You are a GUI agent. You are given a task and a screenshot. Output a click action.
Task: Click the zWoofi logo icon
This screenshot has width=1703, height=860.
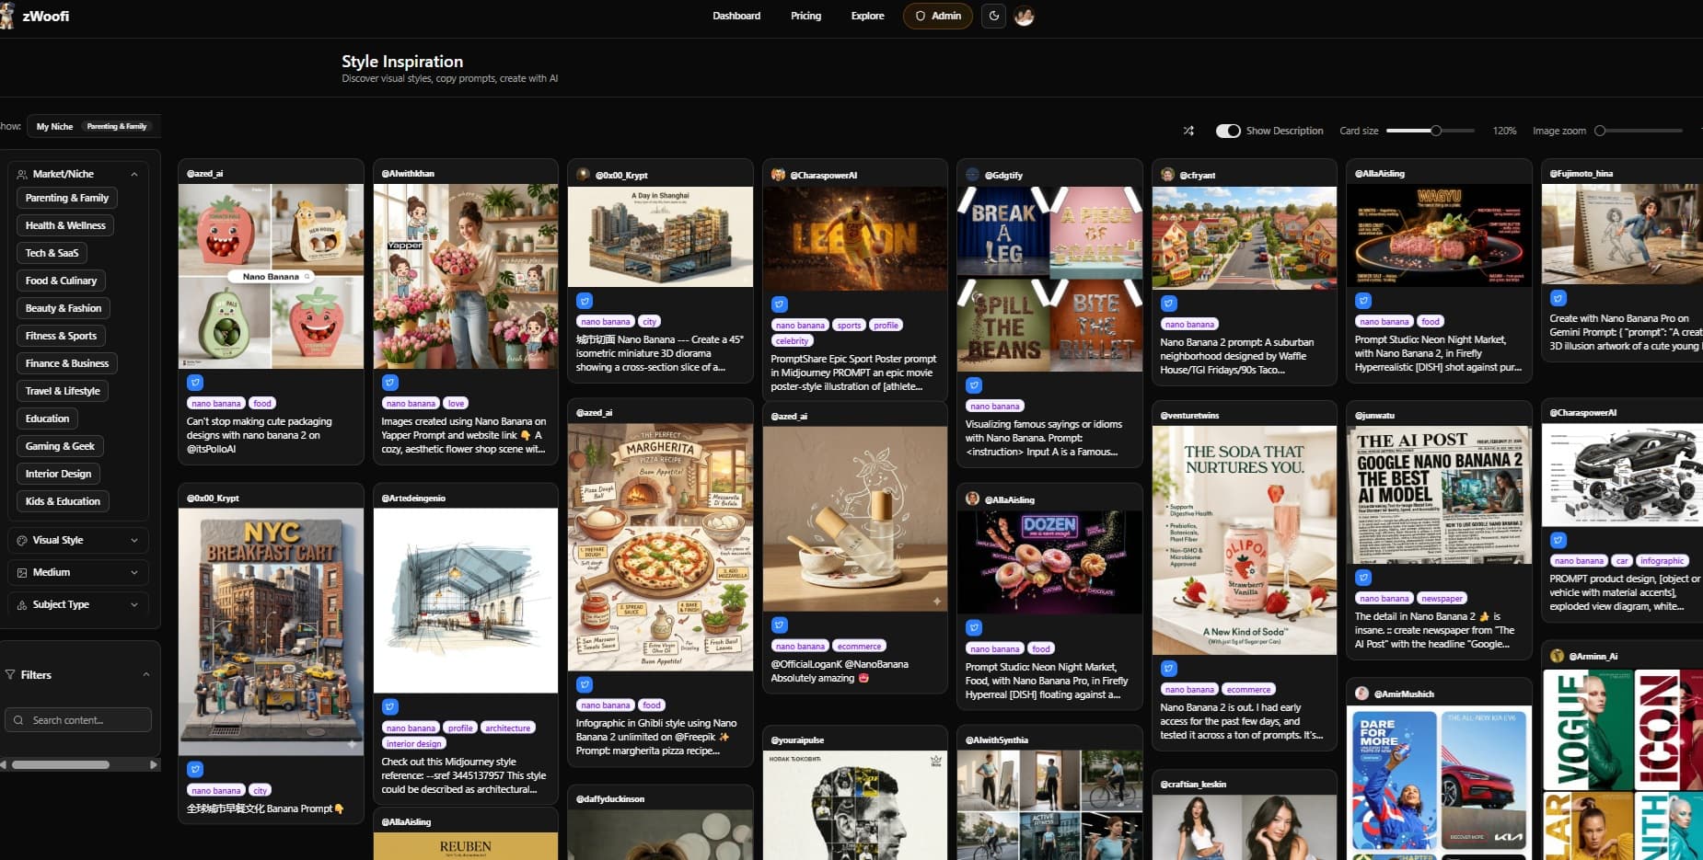[7, 16]
